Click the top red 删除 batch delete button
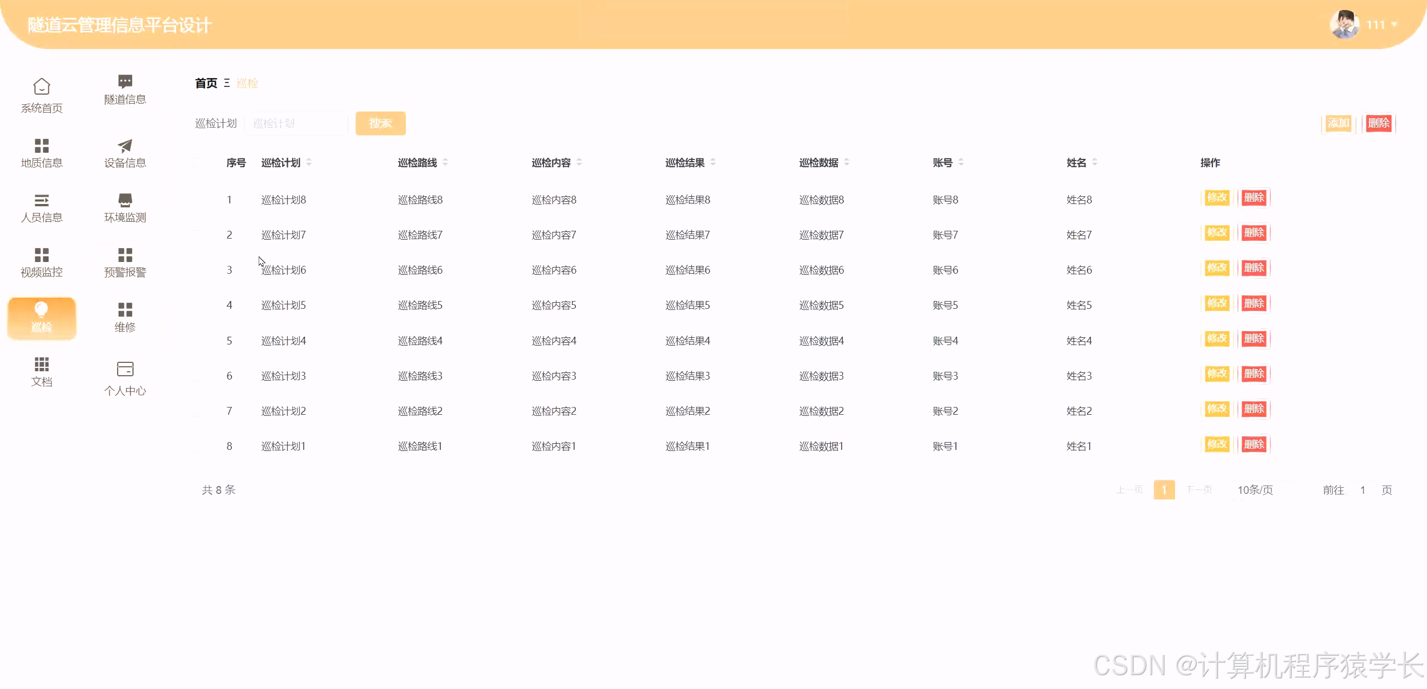This screenshot has width=1427, height=689. [x=1379, y=123]
